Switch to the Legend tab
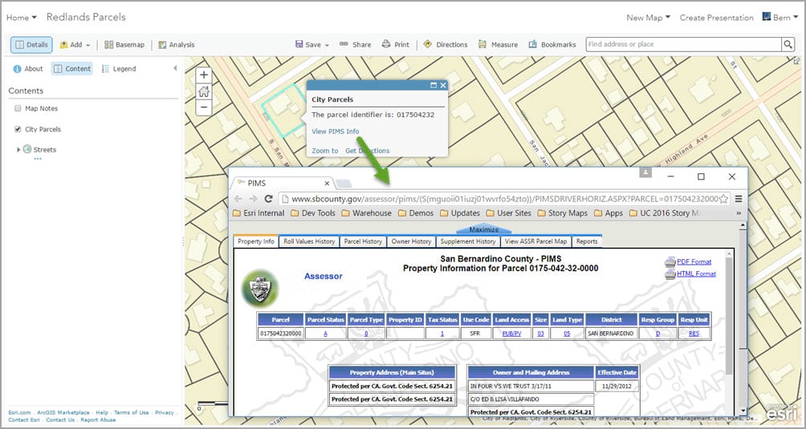Screen dimensions: 806x429 pos(119,69)
